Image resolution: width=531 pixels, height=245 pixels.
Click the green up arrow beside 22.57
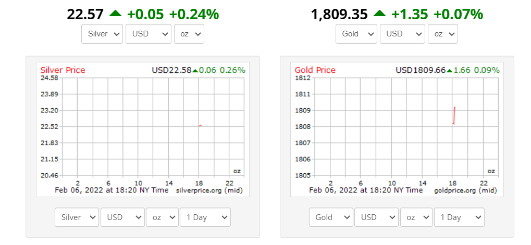[115, 14]
